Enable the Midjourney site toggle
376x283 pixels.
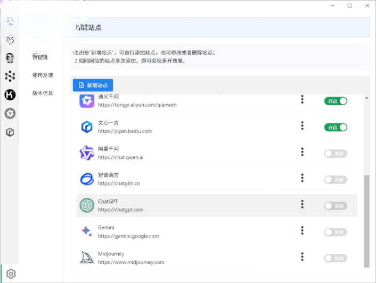point(336,258)
